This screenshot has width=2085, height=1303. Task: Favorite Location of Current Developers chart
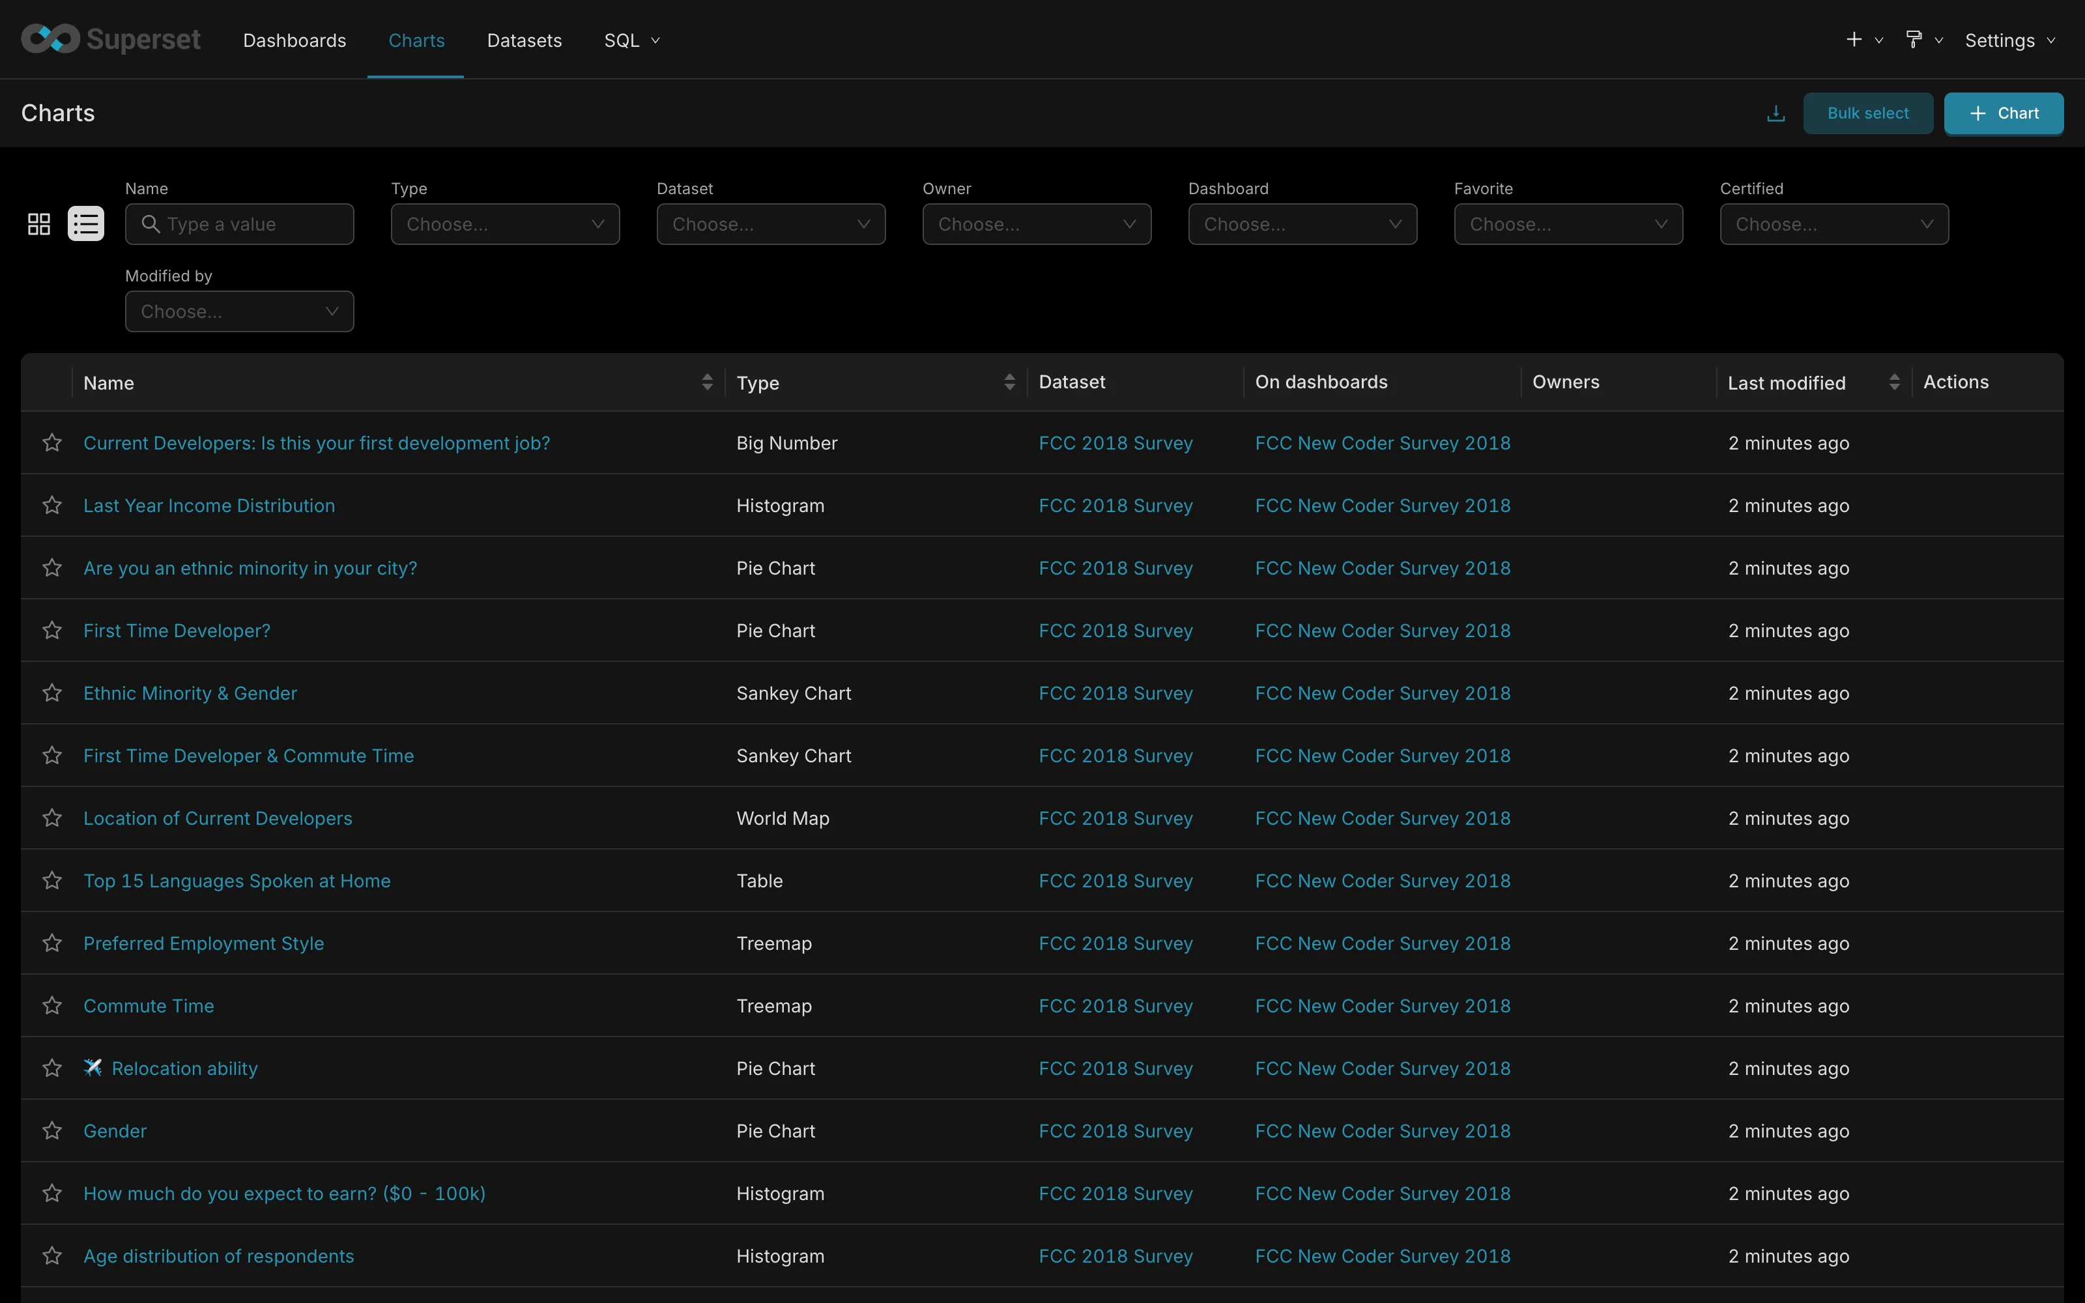pyautogui.click(x=51, y=817)
